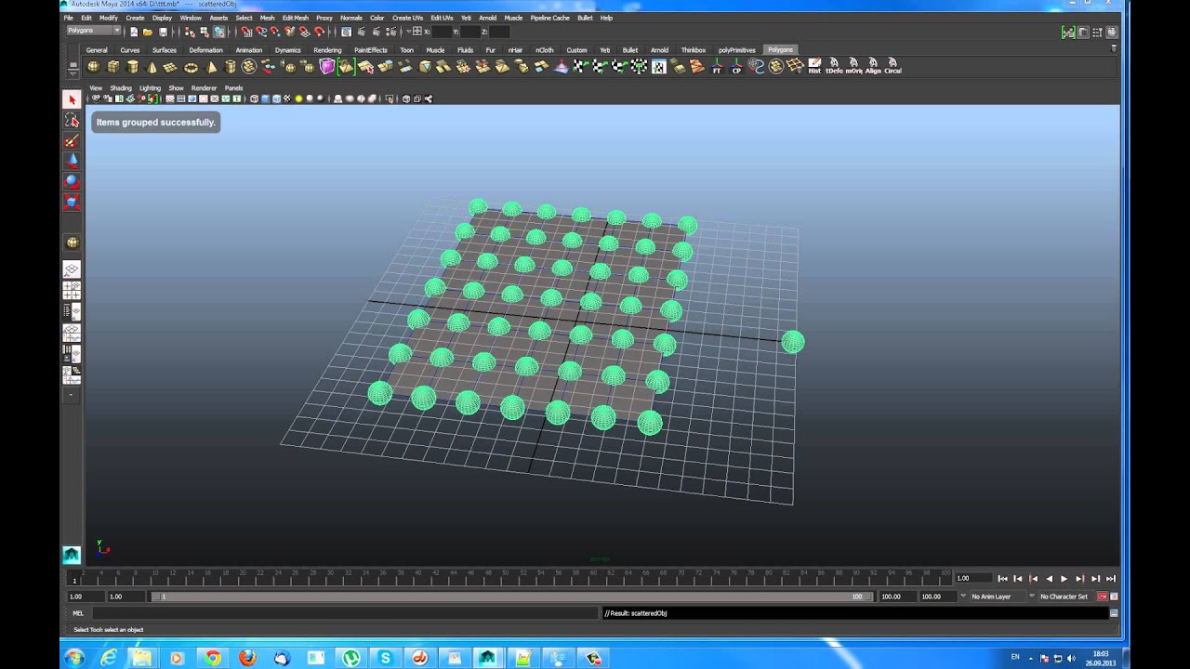This screenshot has width=1190, height=669.
Task: Create a polygon cube from shelf
Action: pyautogui.click(x=113, y=67)
